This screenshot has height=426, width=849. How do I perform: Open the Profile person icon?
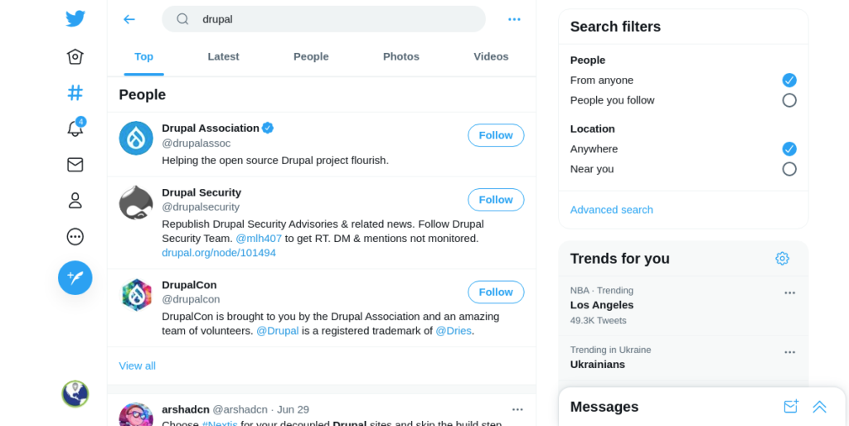[x=75, y=201]
